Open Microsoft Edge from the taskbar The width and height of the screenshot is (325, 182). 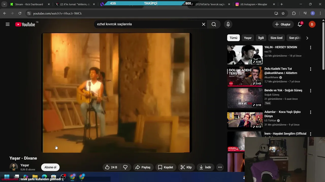pos(44,177)
